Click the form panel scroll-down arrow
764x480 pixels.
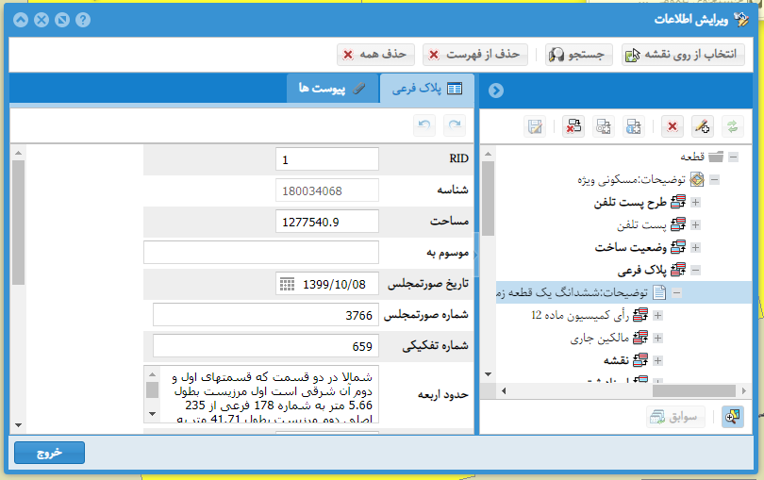point(19,425)
